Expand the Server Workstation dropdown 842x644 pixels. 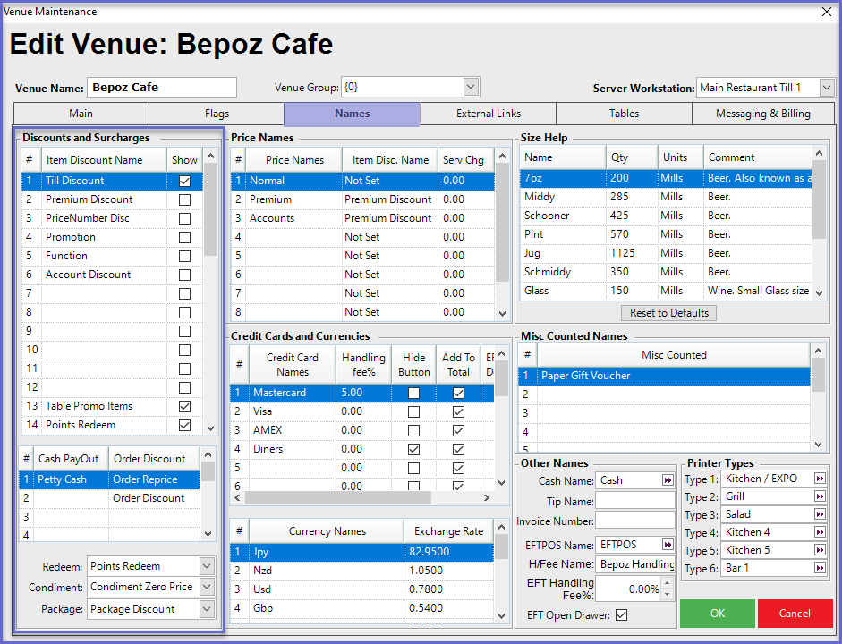click(827, 88)
